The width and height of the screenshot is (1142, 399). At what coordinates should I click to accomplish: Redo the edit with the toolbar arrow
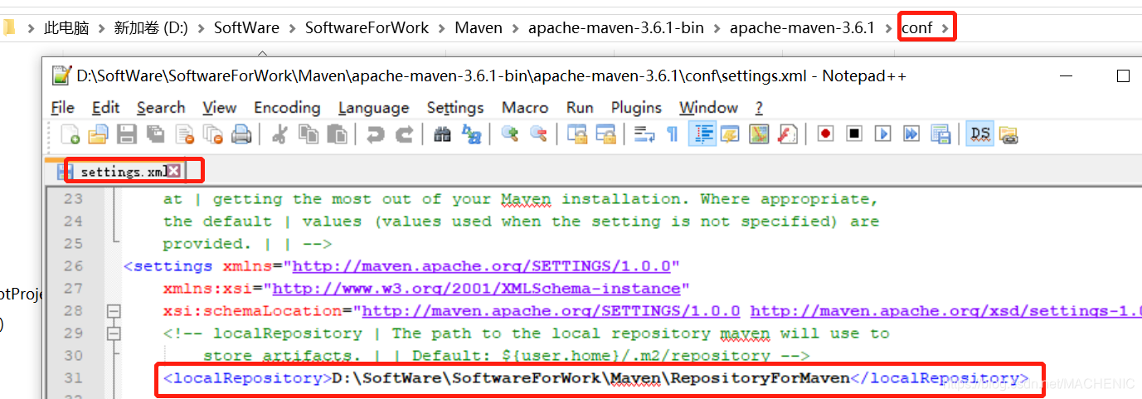pyautogui.click(x=404, y=134)
